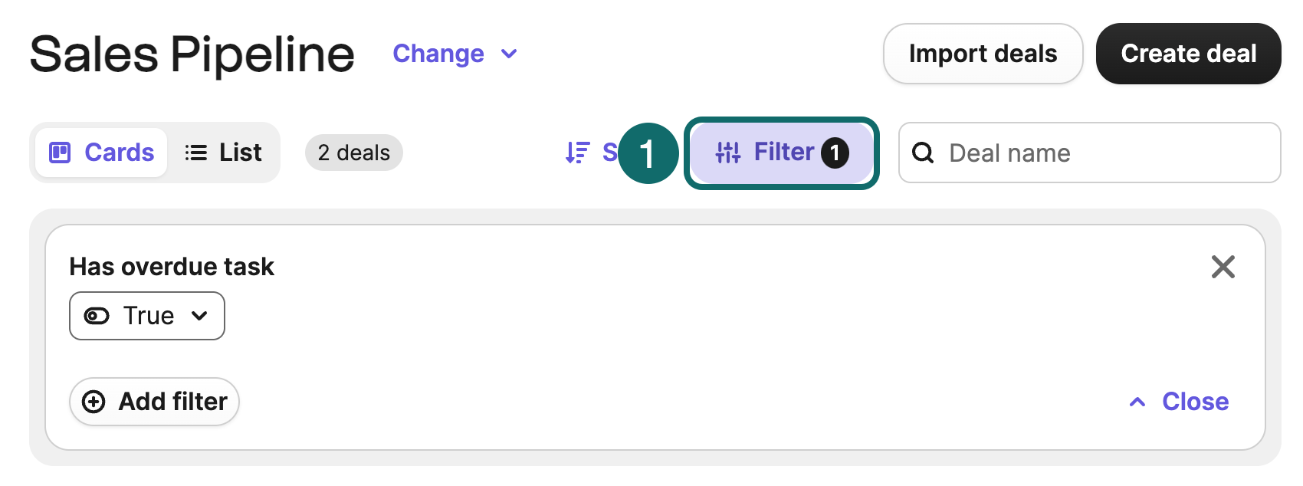This screenshot has height=486, width=1303.
Task: Enable the Cards layout
Action: [100, 152]
